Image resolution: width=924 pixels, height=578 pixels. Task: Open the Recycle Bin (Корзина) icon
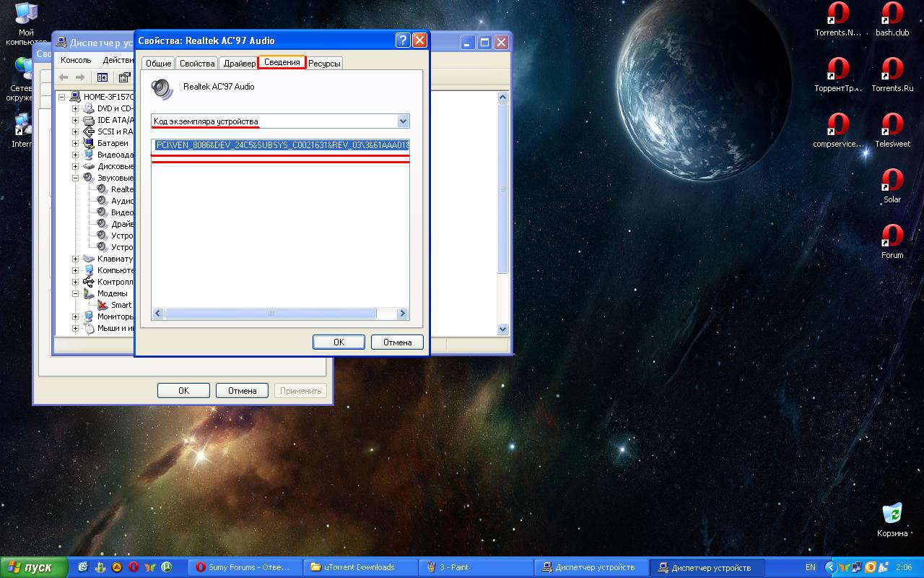tap(892, 514)
